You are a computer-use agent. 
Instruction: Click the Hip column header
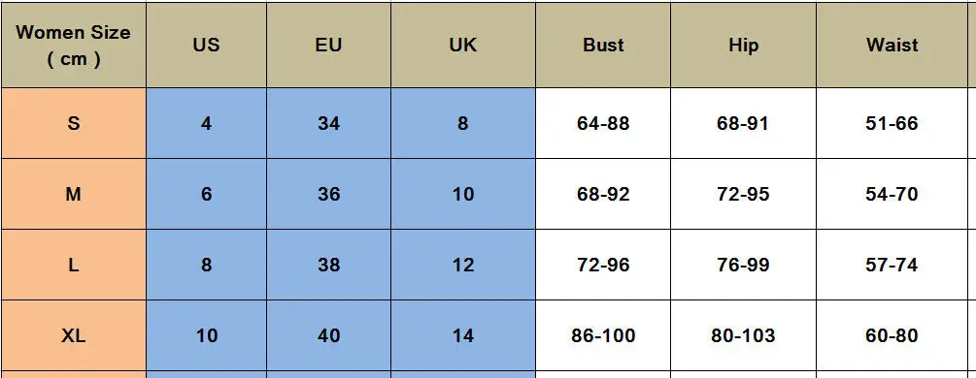pyautogui.click(x=743, y=45)
